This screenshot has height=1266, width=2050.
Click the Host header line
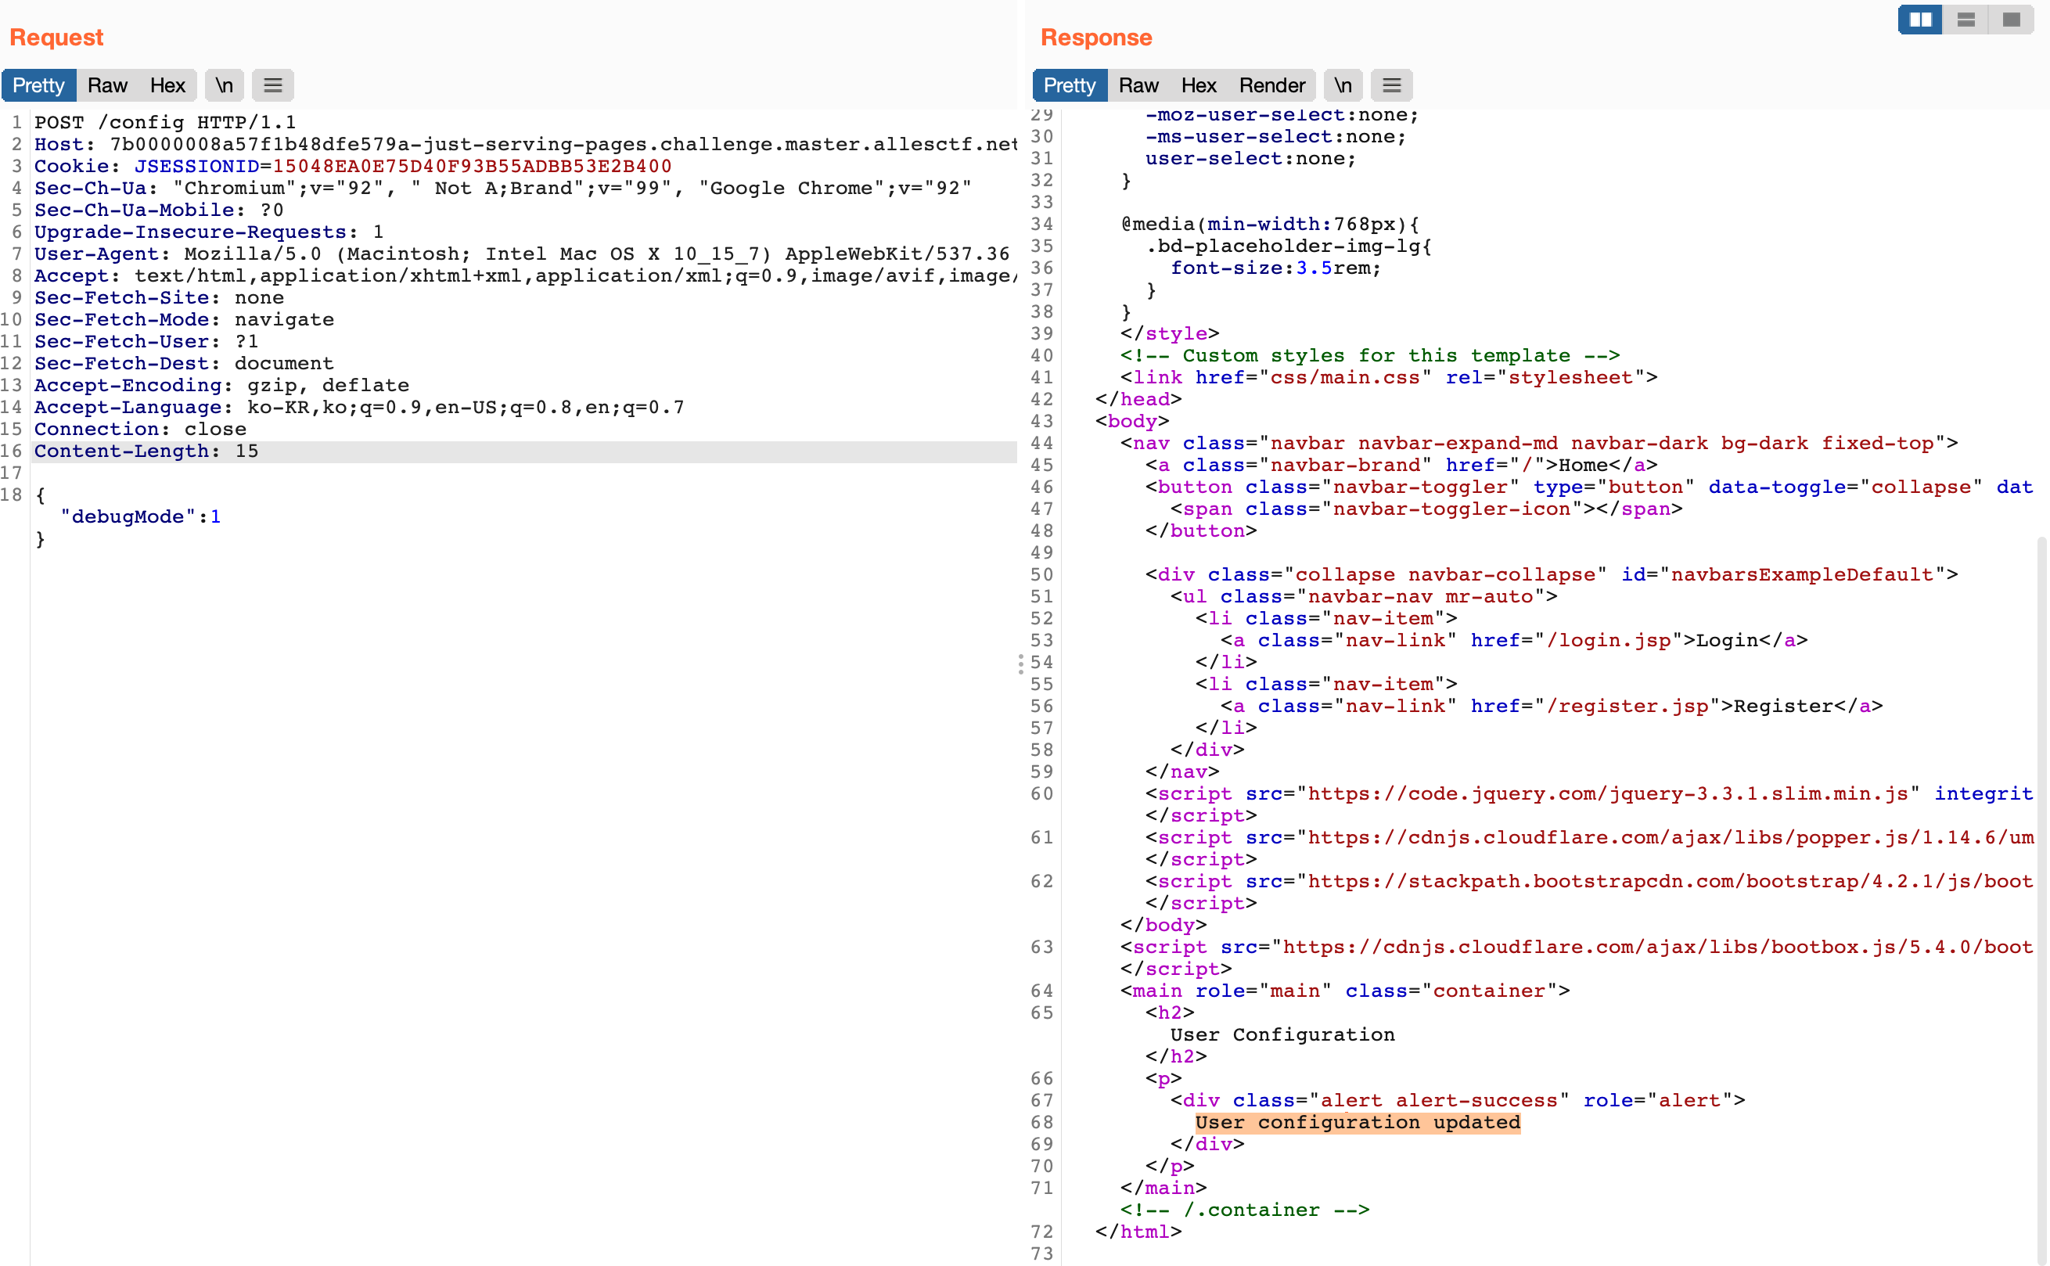click(526, 144)
